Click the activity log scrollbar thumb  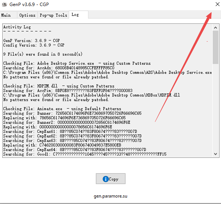[215, 47]
